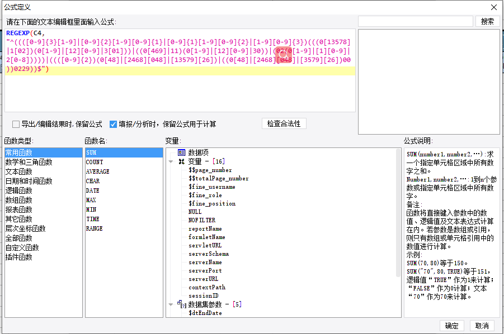Select RANGE in function name list
This screenshot has height=334, width=504.
124,228
